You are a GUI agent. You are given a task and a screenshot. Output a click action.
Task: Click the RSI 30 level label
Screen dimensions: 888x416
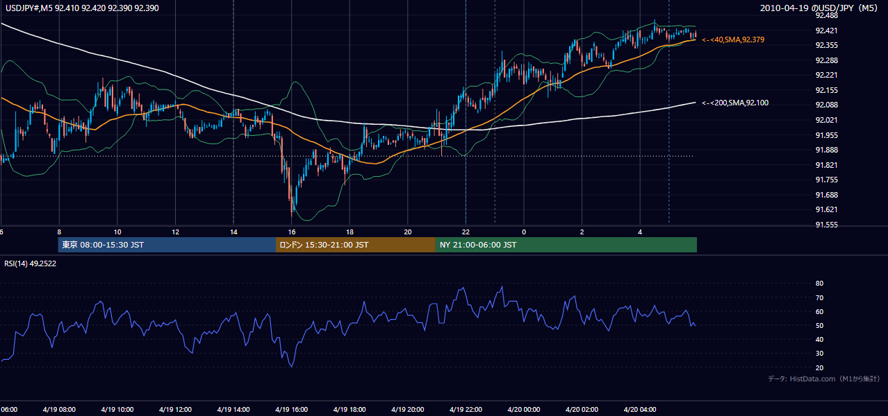coord(819,353)
